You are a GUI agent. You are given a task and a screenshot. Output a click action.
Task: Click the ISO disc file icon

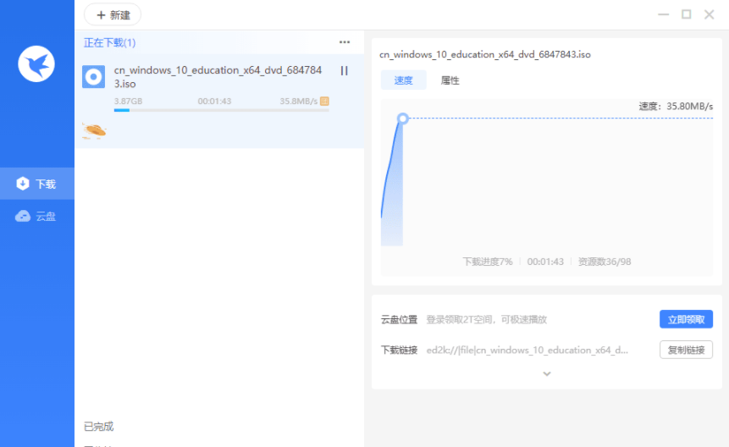[x=93, y=77]
